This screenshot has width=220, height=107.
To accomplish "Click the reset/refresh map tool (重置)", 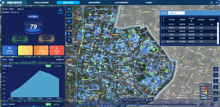I will click(x=216, y=93).
